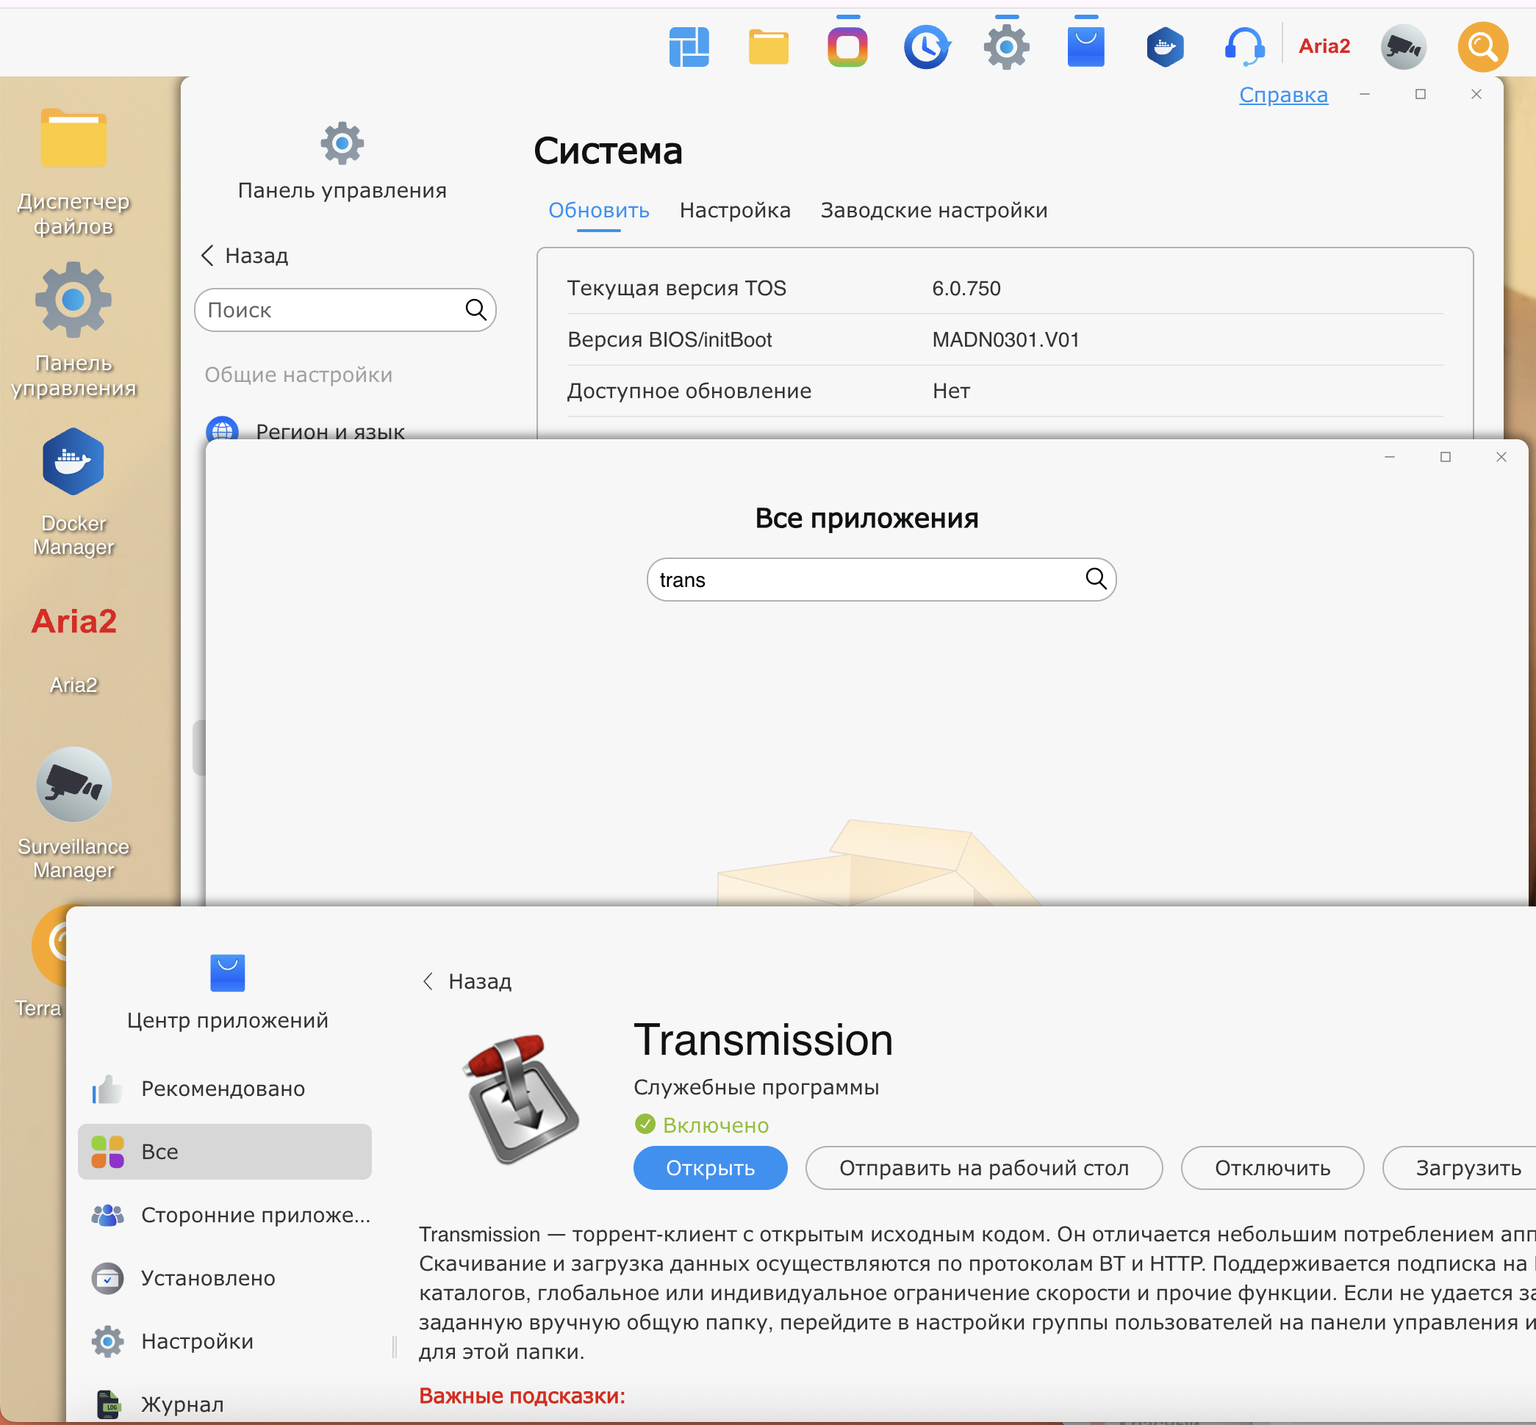
Task: Go back in Control Panel sidebar
Action: click(245, 255)
